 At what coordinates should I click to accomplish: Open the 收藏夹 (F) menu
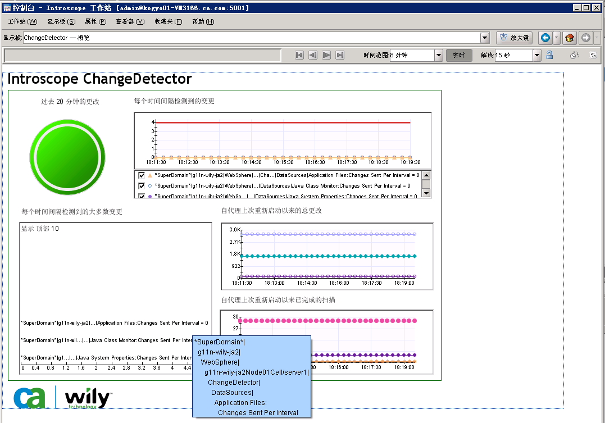168,21
